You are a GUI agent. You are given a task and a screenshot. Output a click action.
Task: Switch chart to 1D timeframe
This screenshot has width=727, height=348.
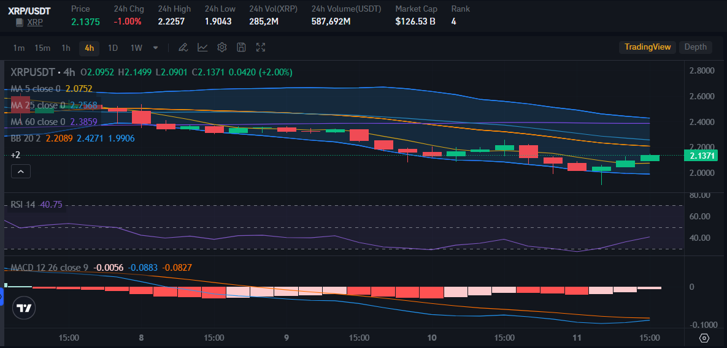coord(113,48)
